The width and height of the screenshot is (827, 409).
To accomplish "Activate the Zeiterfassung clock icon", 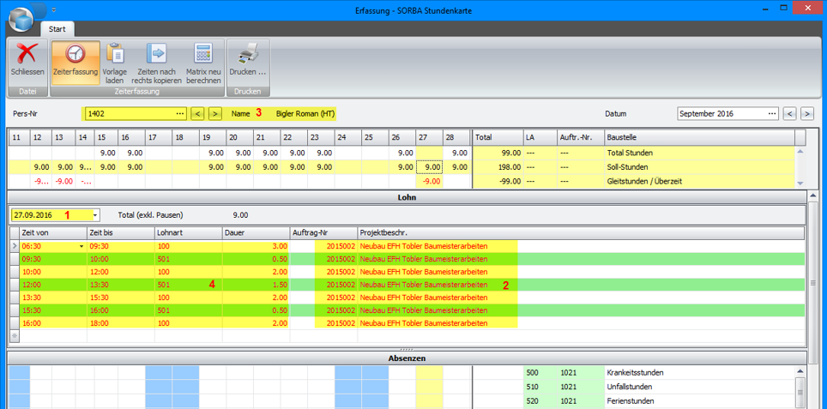I will pos(75,54).
